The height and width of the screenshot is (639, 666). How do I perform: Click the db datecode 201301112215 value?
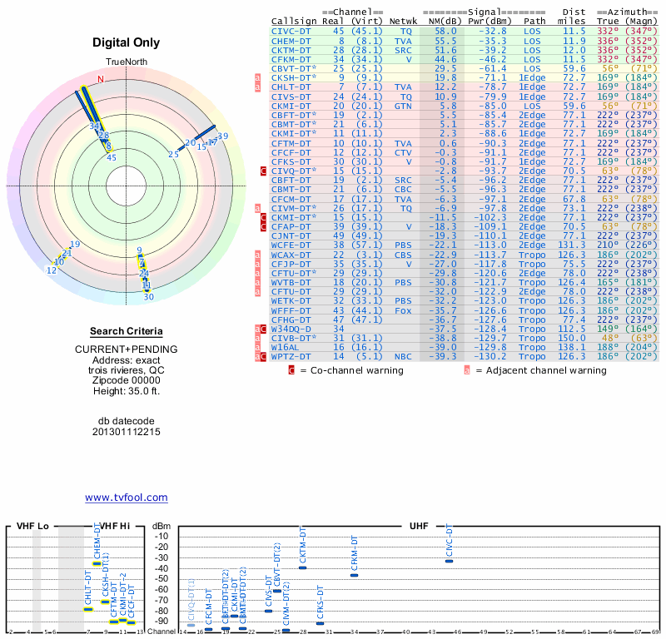point(127,432)
